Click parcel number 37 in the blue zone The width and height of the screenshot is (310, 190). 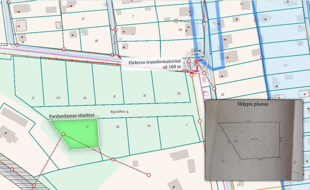pos(214,23)
